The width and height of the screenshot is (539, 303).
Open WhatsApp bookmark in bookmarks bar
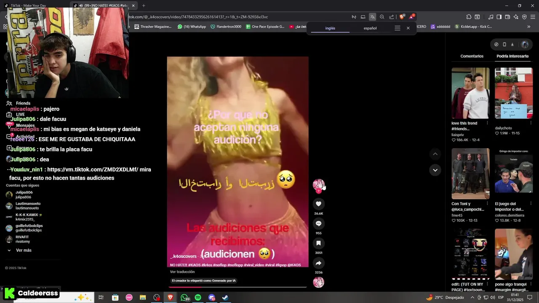coord(192,27)
